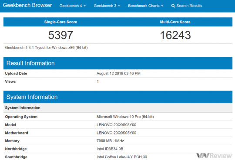This screenshot has height=160, width=235.
Task: Select the Single-Core Score heading
Action: tap(60, 22)
